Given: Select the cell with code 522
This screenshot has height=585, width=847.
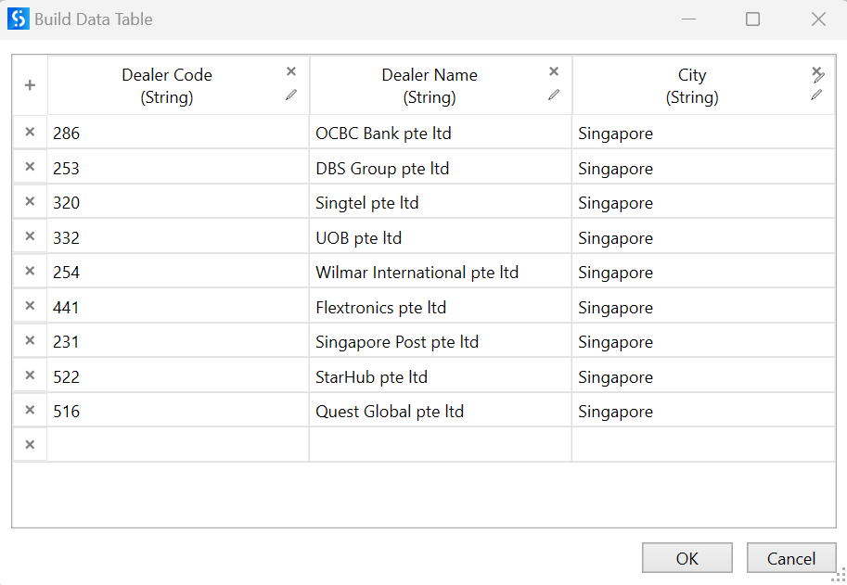Looking at the screenshot, I should click(178, 376).
